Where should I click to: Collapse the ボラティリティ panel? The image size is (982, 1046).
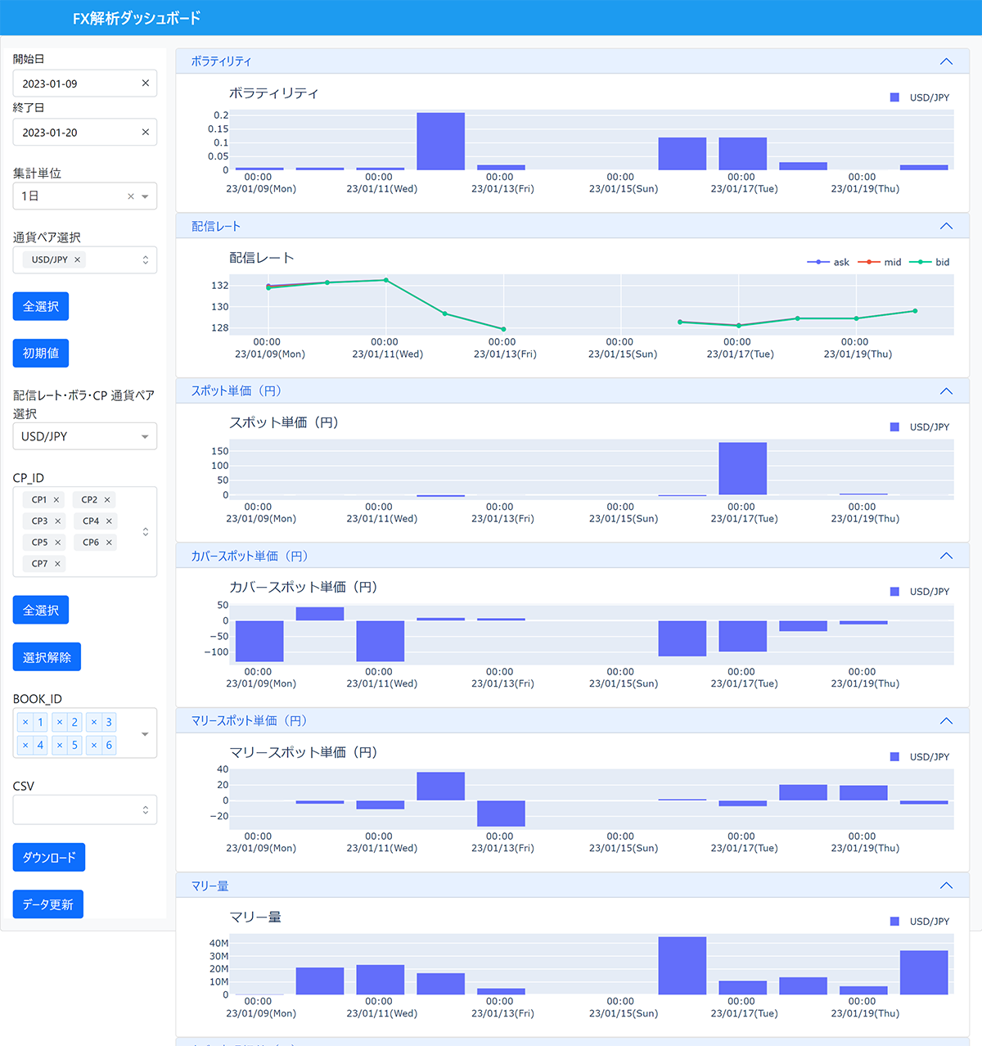click(946, 61)
